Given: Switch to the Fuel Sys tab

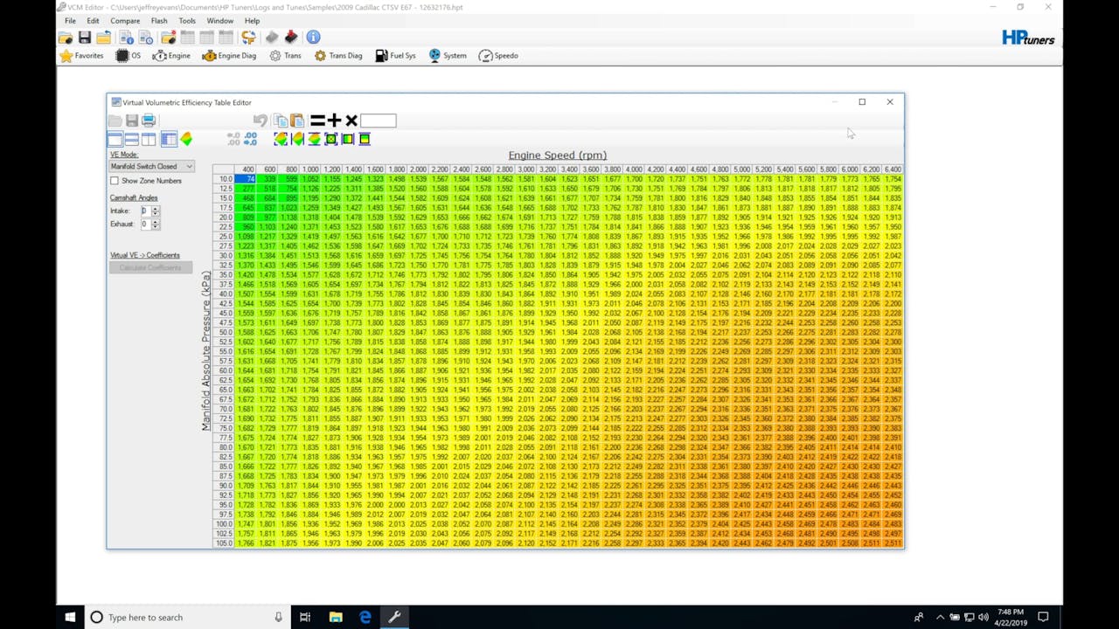Looking at the screenshot, I should [396, 56].
